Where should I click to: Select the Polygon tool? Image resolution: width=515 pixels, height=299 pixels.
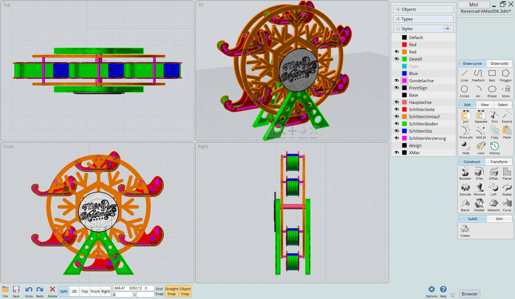point(506,76)
